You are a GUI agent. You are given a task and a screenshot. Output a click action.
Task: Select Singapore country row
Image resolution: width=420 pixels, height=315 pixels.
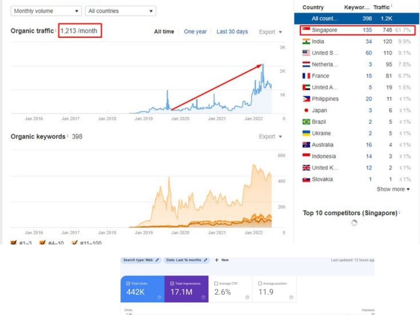(x=357, y=30)
